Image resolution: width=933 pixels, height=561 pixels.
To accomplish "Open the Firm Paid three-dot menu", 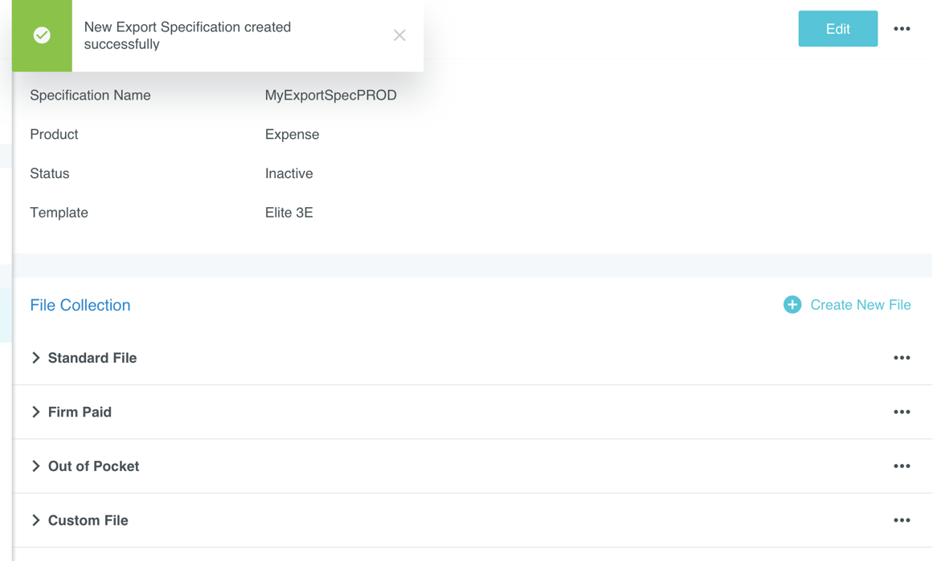I will (902, 412).
